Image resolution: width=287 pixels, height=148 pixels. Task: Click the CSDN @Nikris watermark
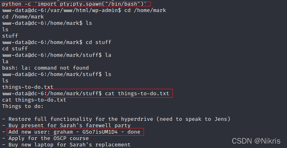coord(256,141)
